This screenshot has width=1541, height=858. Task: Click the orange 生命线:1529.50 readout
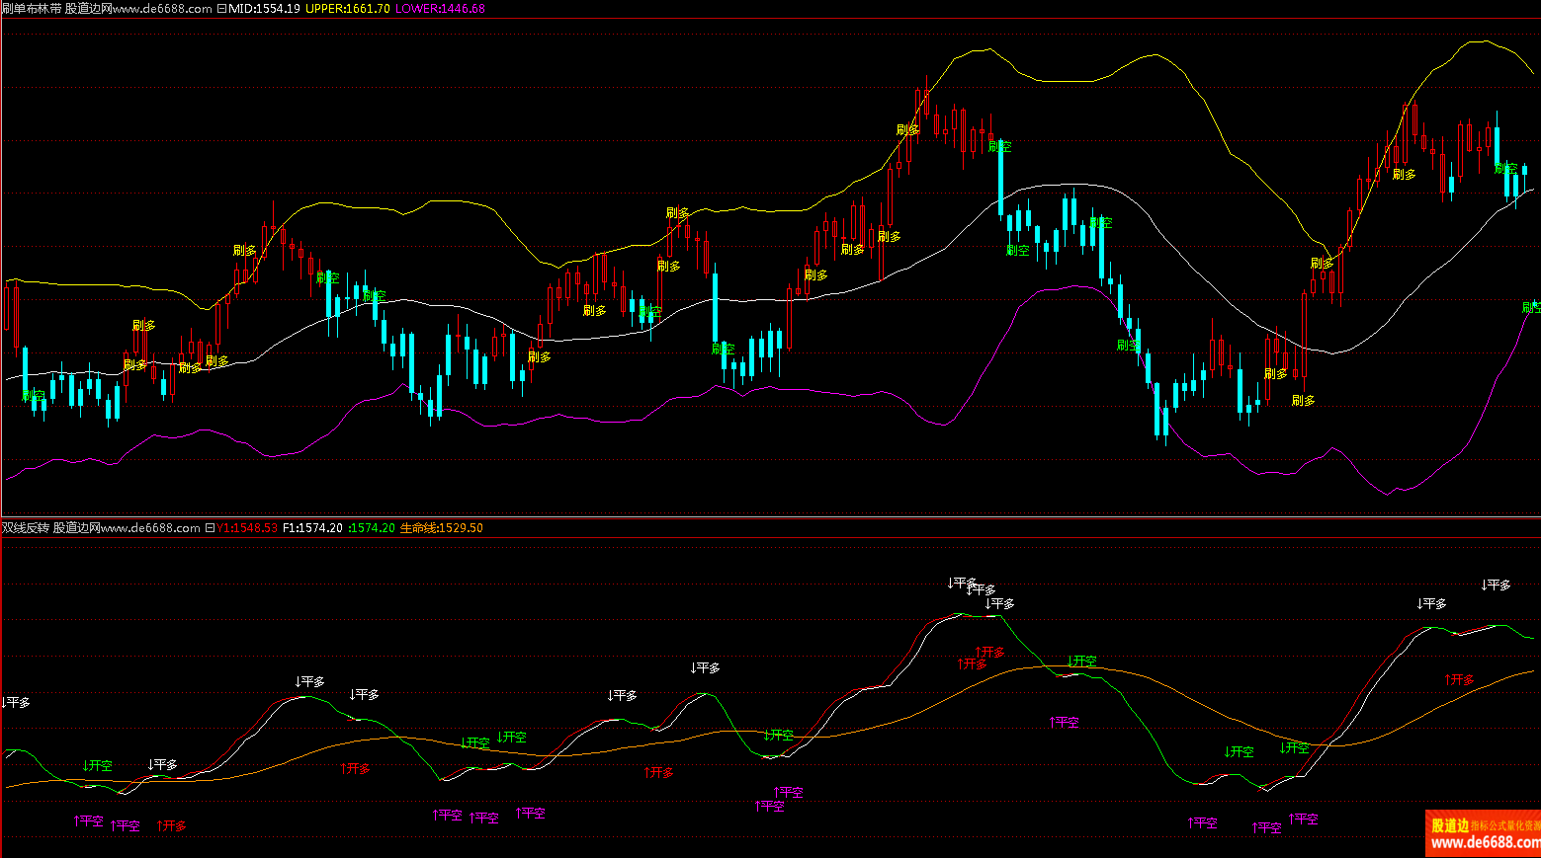tap(441, 528)
